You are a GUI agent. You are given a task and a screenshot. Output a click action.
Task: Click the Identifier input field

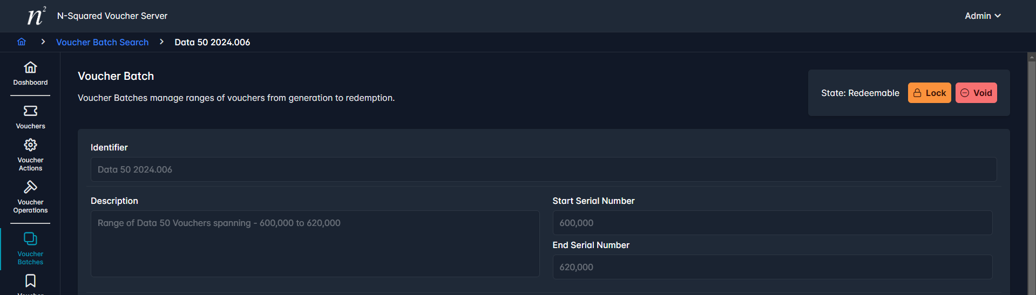tap(544, 169)
